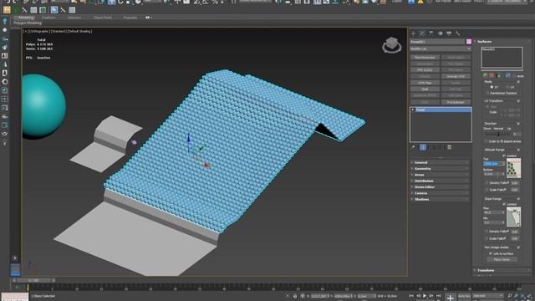Select the UV mode radio button

507,87
